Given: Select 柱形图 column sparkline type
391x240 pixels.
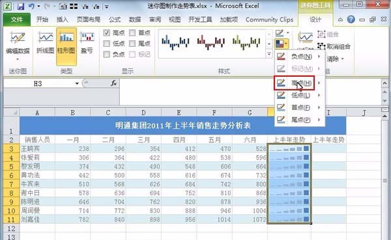Looking at the screenshot, I should pyautogui.click(x=66, y=46).
